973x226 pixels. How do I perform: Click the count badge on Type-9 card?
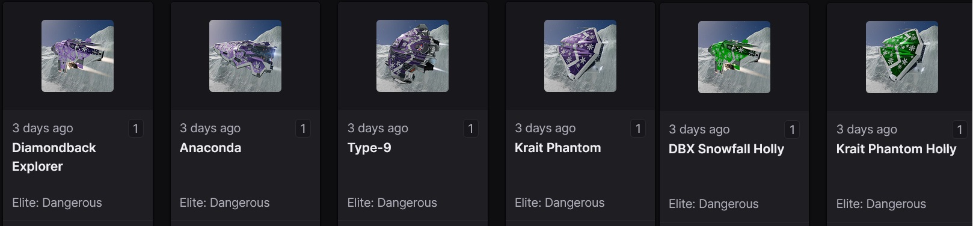tap(471, 128)
